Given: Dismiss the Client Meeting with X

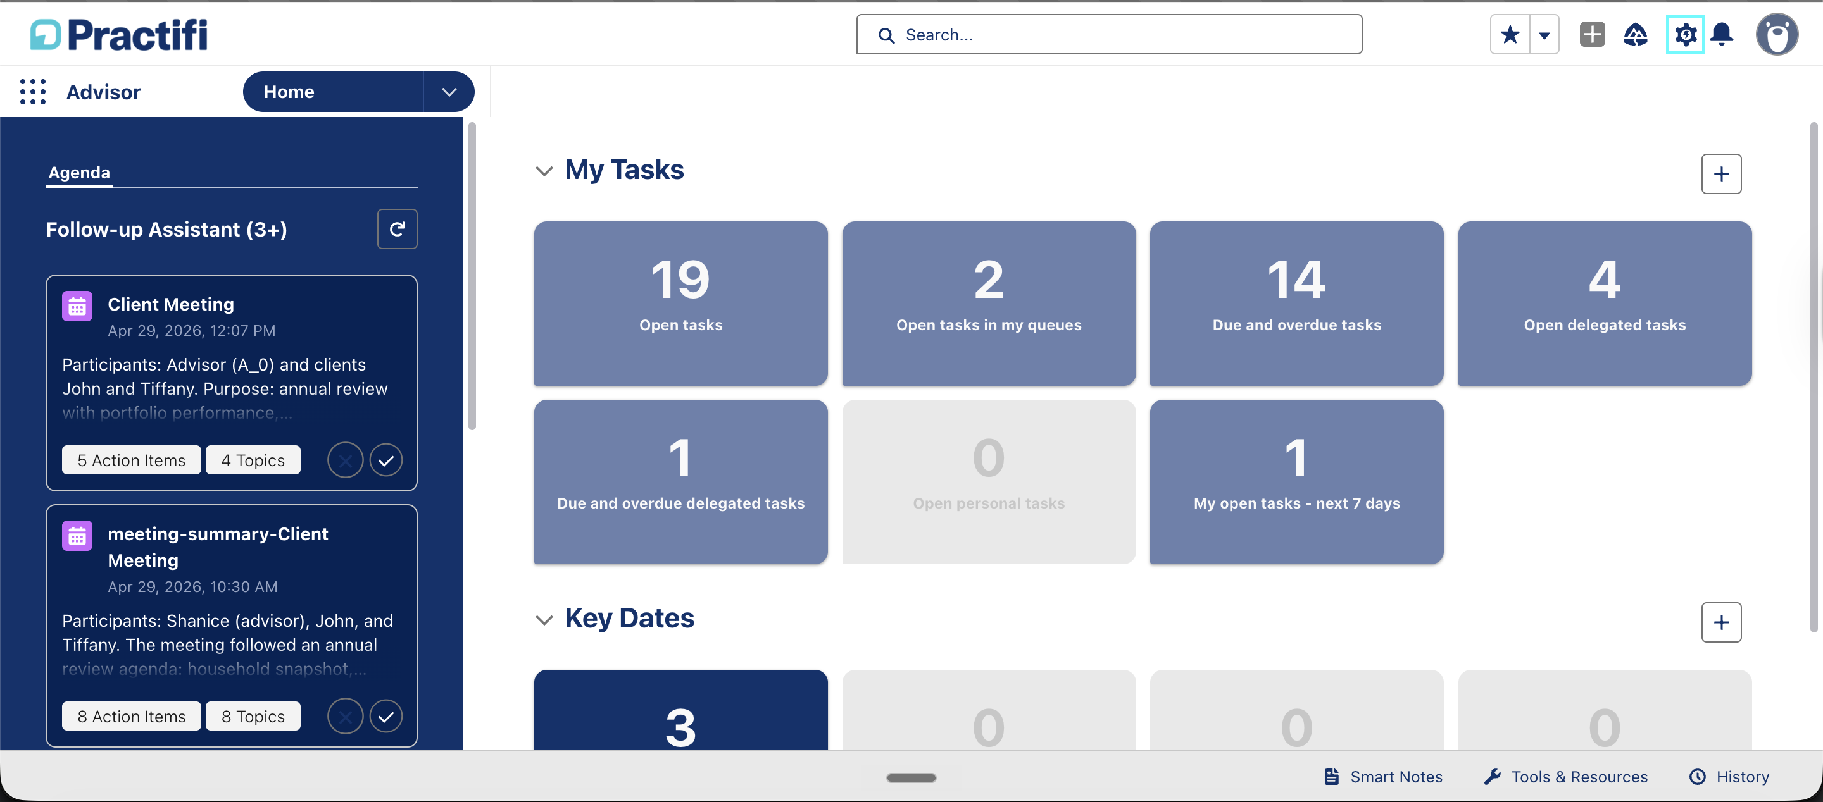Looking at the screenshot, I should [x=346, y=460].
